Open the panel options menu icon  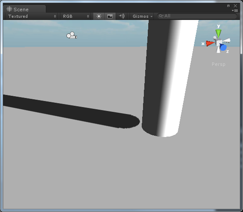coord(235,10)
